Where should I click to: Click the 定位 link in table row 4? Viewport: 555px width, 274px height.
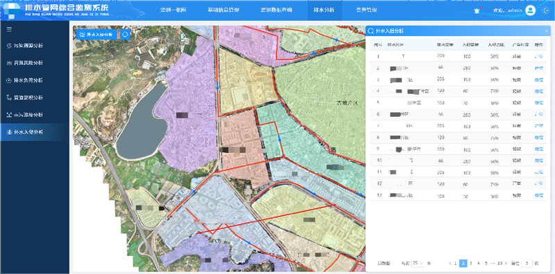(539, 91)
